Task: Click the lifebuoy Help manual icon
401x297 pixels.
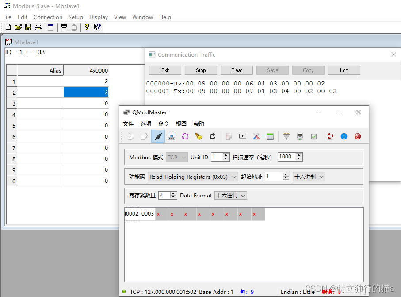Action: point(330,136)
